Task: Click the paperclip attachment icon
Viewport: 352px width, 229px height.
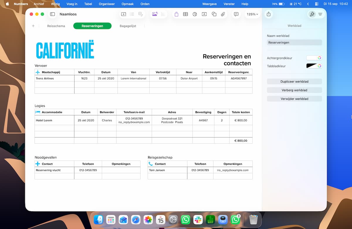Action: pos(223,14)
